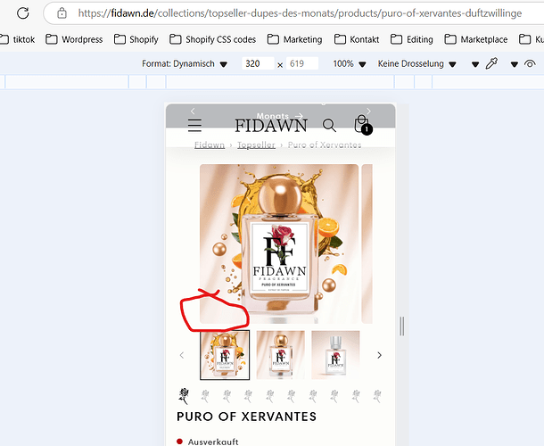
Task: Toggle the eye vision simulation icon
Action: pos(530,64)
